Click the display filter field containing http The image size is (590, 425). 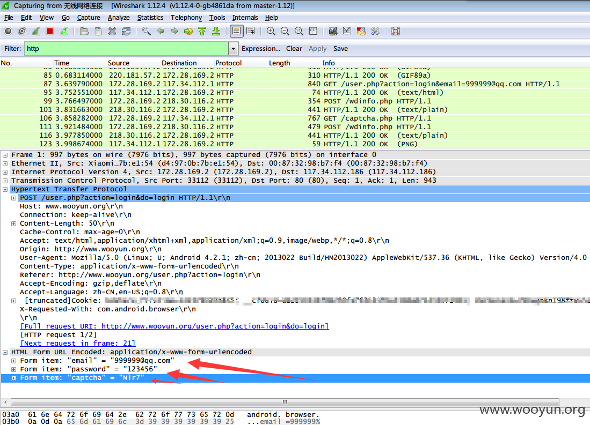coord(126,48)
